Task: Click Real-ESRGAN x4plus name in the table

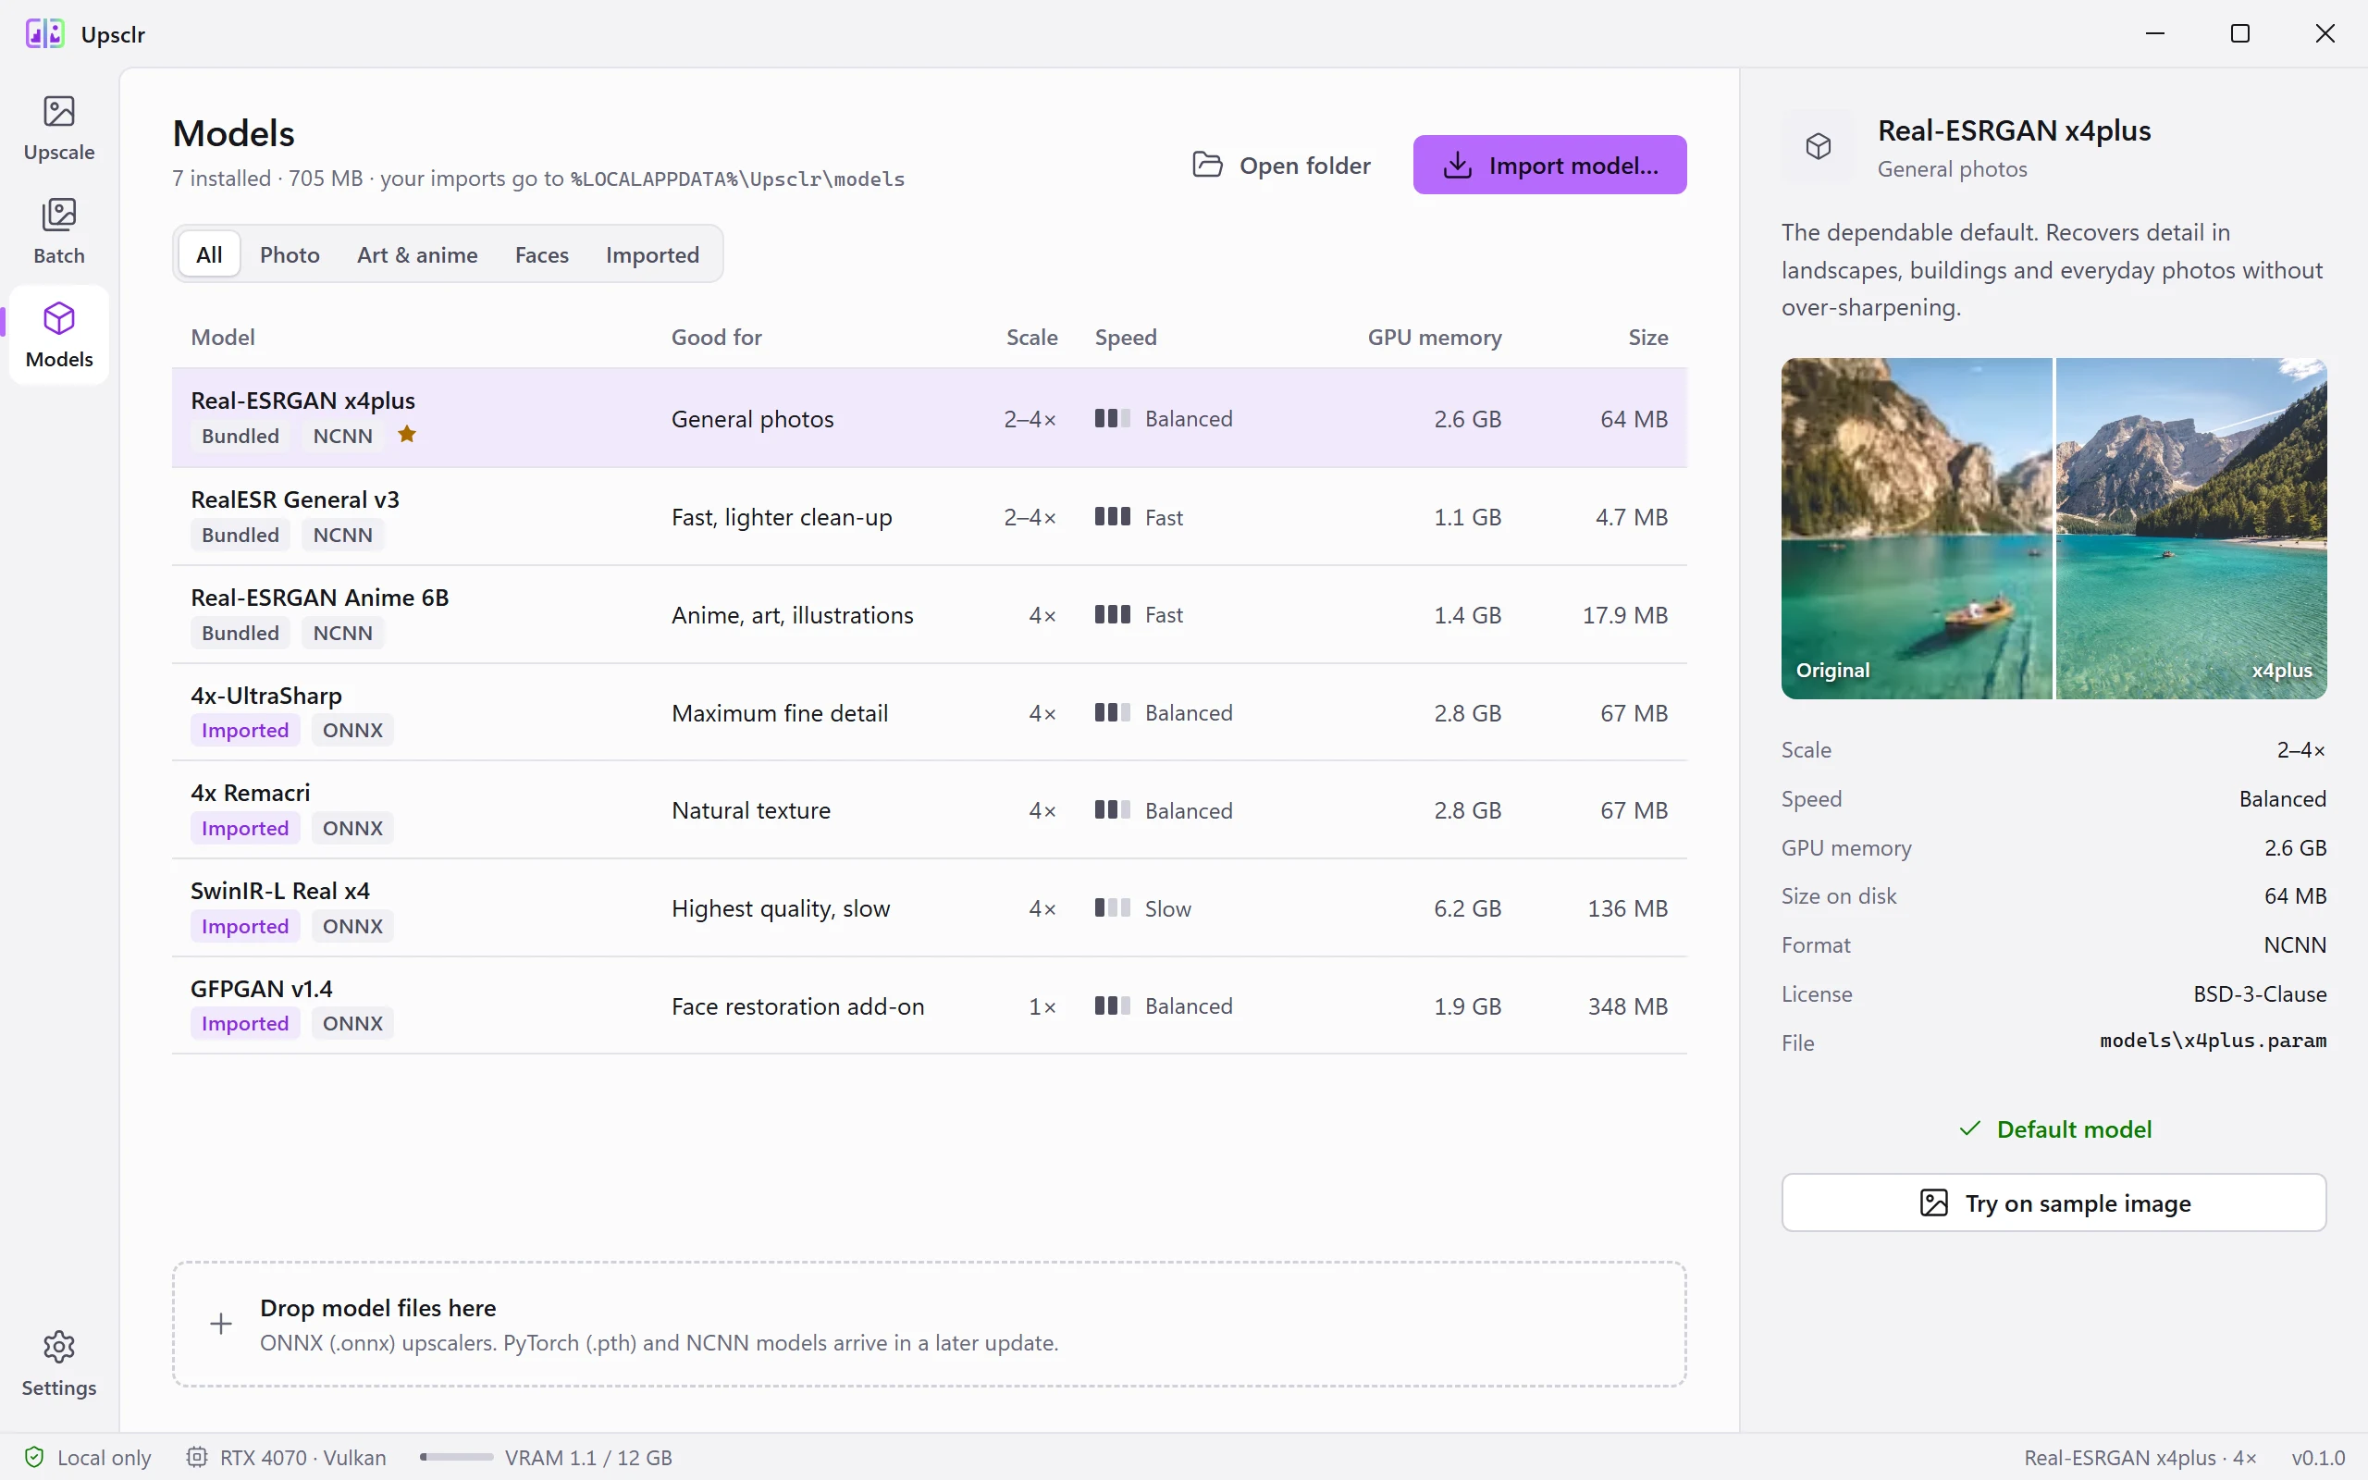Action: (302, 401)
